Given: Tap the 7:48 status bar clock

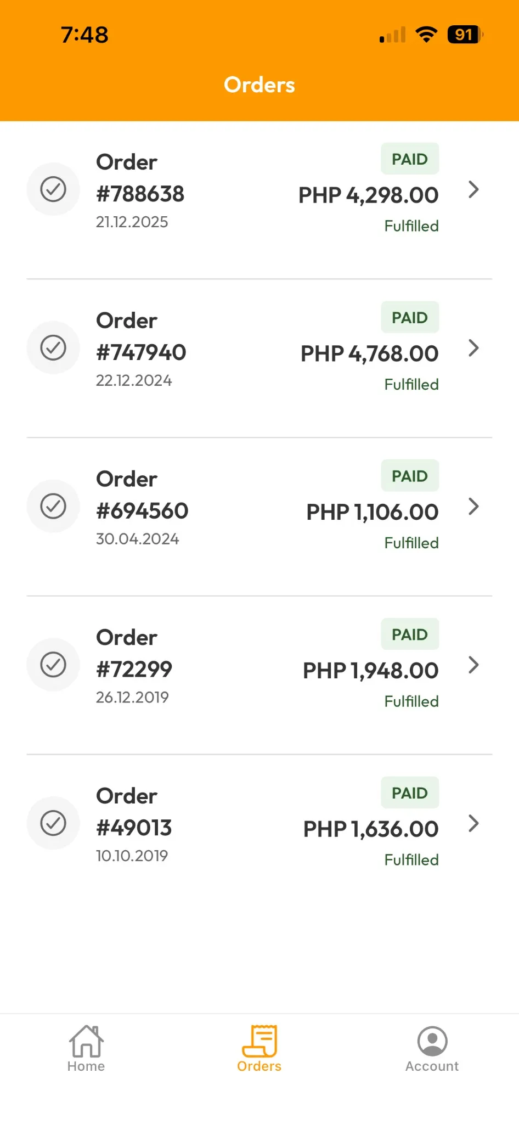Looking at the screenshot, I should coord(84,35).
